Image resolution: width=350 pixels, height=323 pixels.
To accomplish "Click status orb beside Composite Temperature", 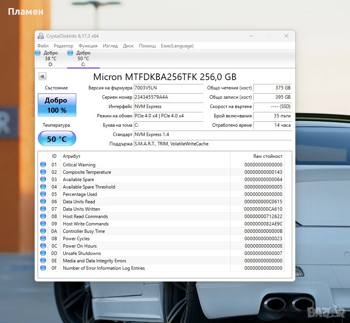I will [43, 172].
